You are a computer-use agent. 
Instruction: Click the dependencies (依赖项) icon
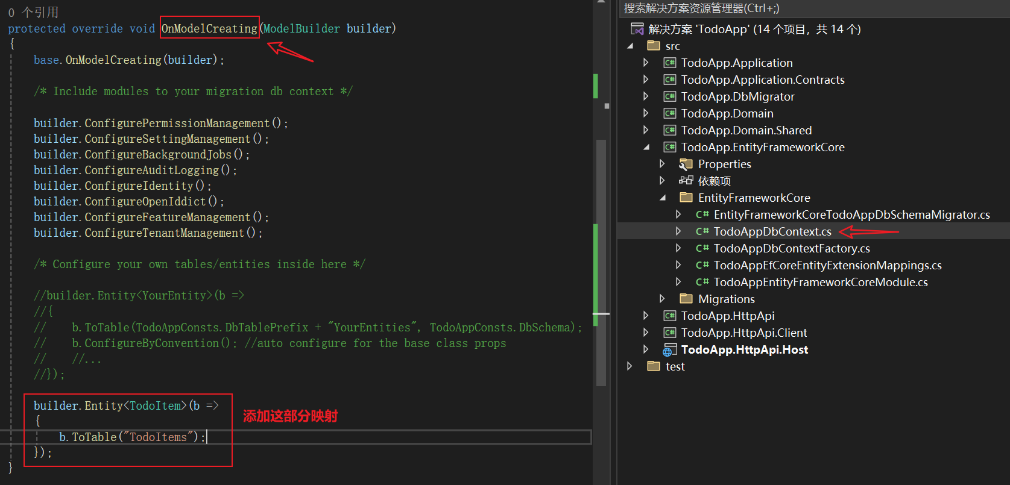click(x=686, y=181)
